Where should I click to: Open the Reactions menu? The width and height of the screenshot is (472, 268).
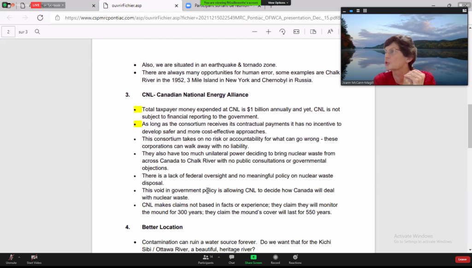tap(295, 257)
